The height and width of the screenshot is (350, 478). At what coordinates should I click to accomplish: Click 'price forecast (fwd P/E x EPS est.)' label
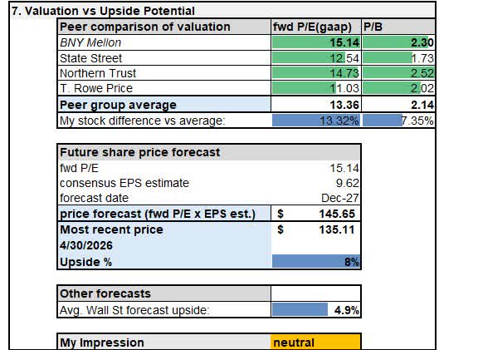[158, 214]
